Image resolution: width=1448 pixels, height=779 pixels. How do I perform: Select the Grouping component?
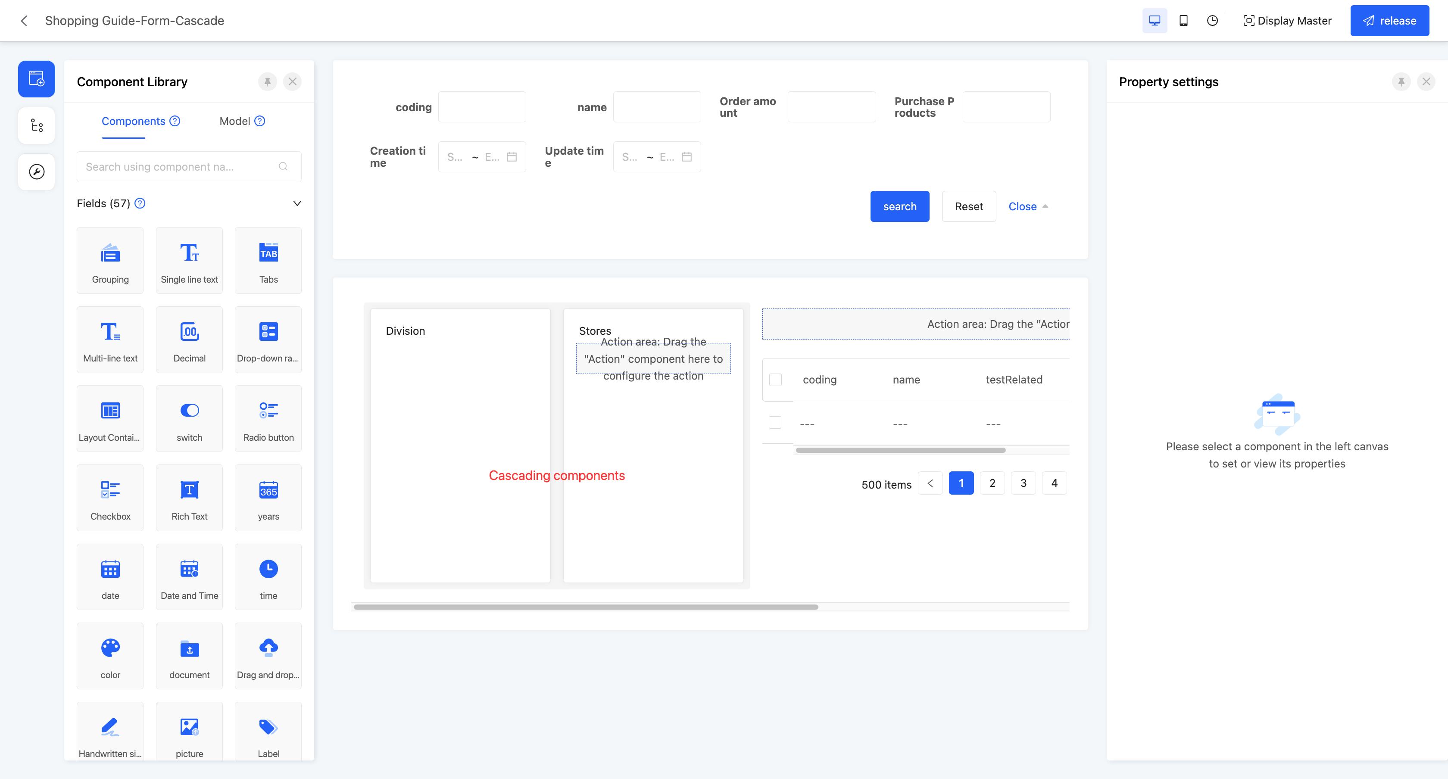tap(109, 260)
